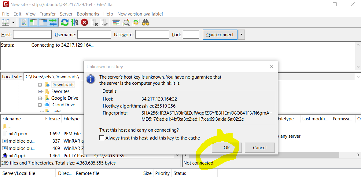Screen dimensions: 361x188
Task: Select the 469-byte molbioclou WinRAR file
Action: tap(21, 148)
